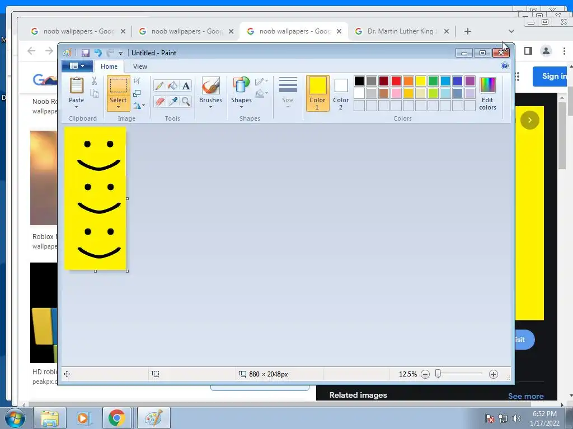Activate Color 2 selector
Viewport: 573px width, 429px height.
pos(341,93)
